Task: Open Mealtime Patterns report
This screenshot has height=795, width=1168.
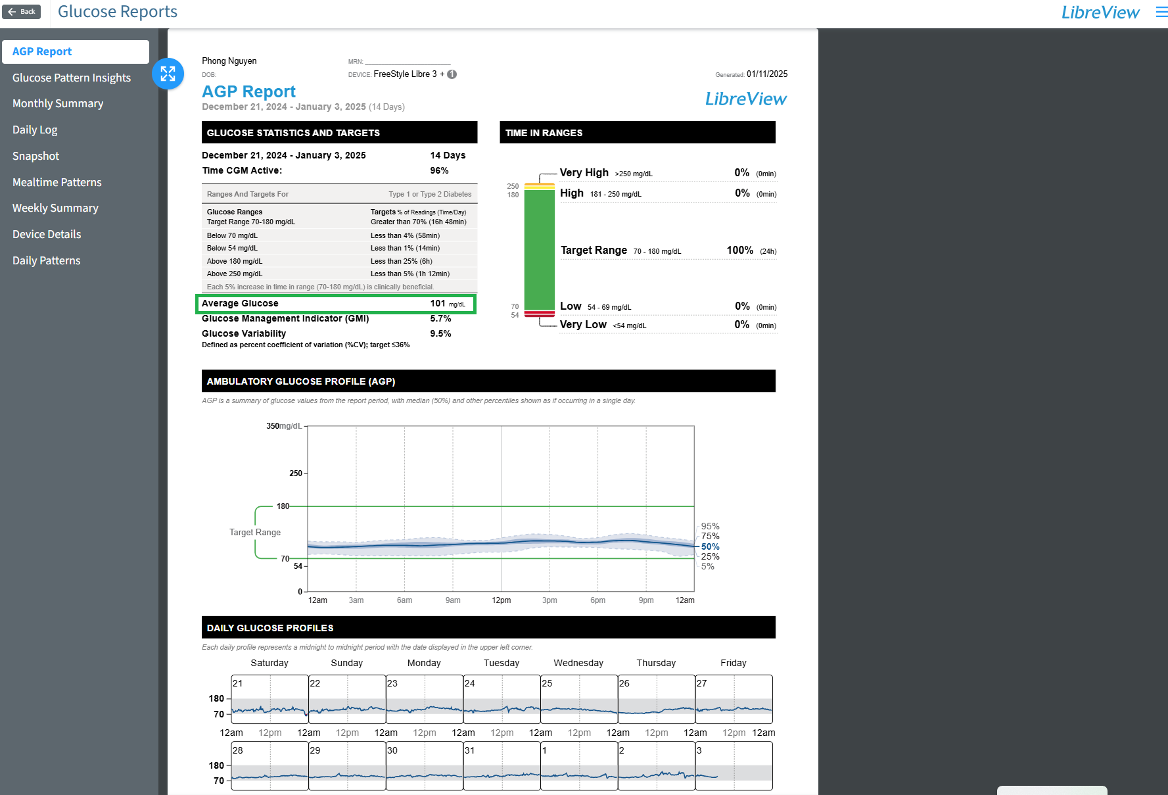Action: tap(57, 182)
